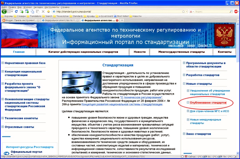Open the Правка menu

coord(12,7)
